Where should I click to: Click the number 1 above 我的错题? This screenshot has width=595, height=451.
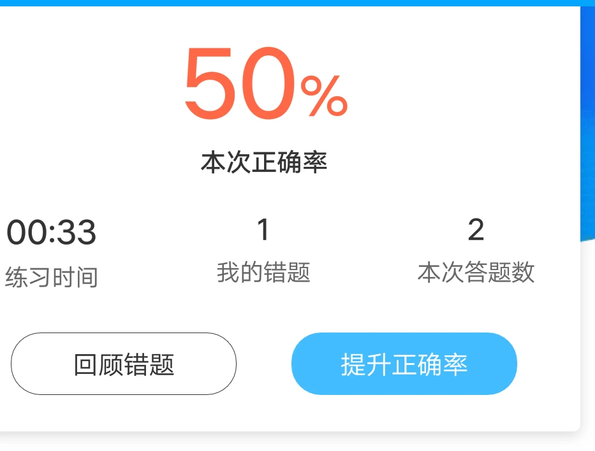point(263,229)
